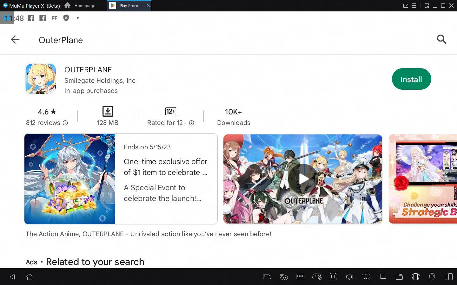Open the shared folder icon
Viewport: 457px width, 285px height.
[399, 277]
